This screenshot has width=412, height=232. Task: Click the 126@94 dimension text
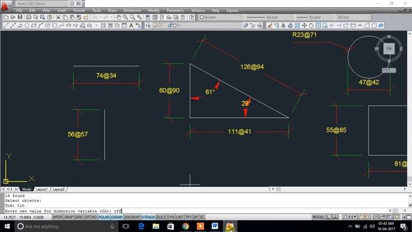tap(252, 67)
